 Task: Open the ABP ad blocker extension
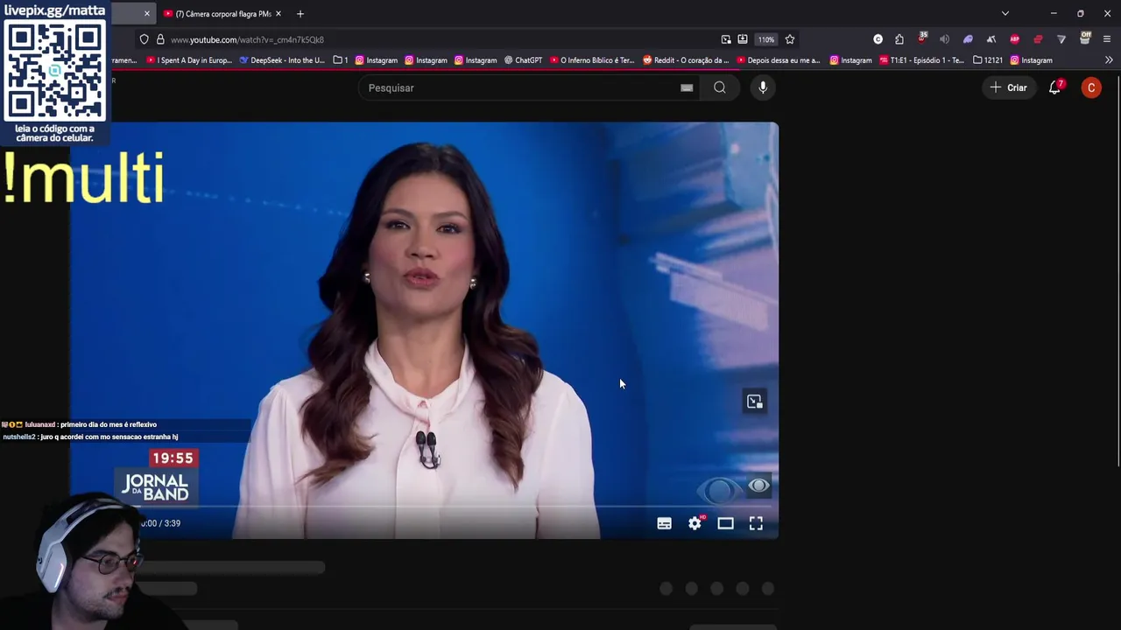[x=1014, y=39]
